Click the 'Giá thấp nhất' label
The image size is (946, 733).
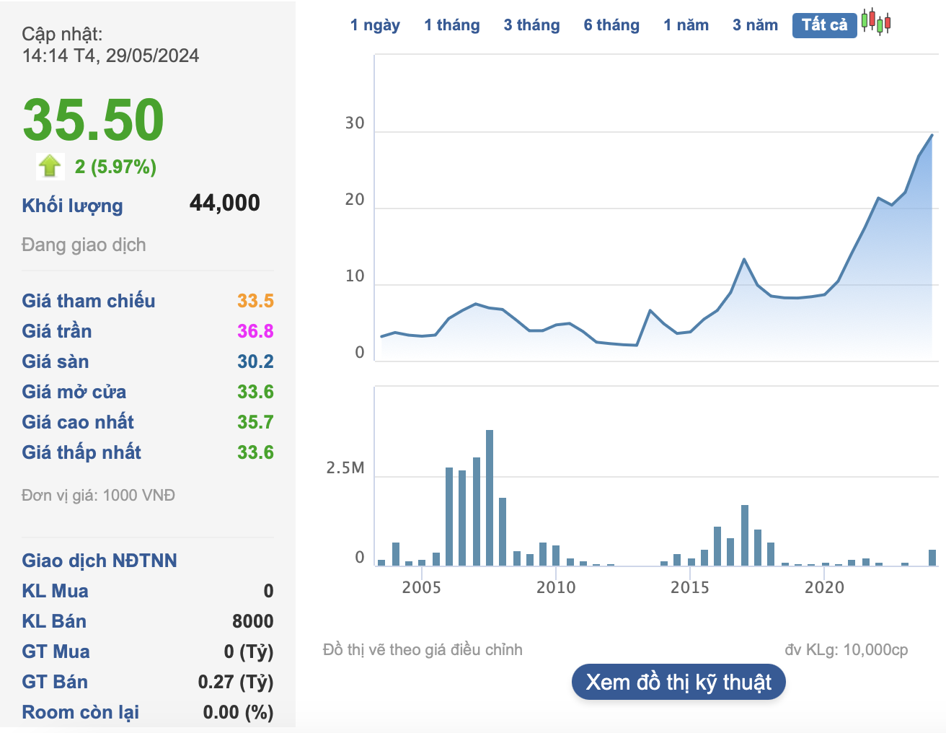81,452
